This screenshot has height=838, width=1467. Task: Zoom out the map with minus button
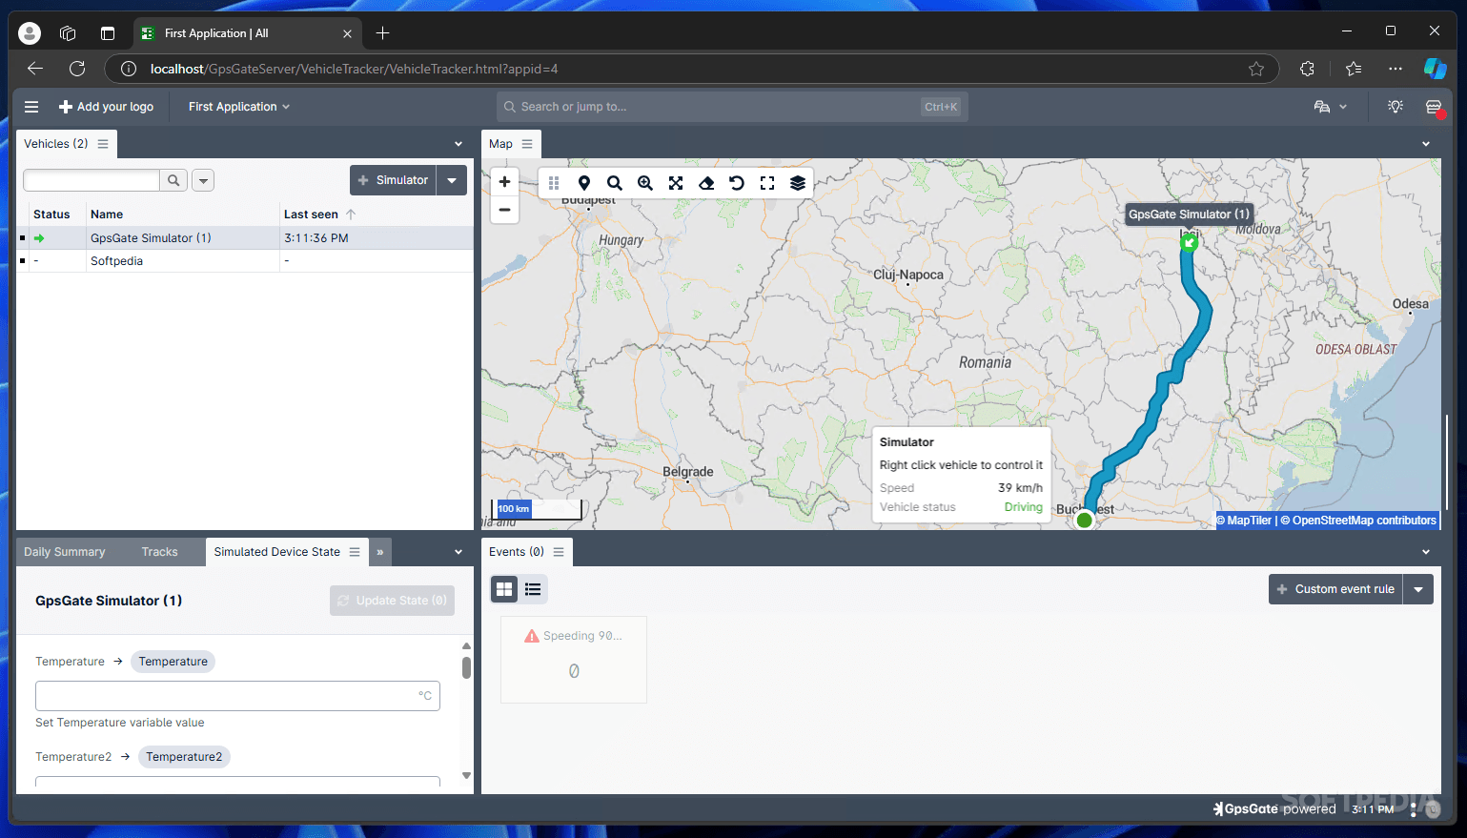coord(504,210)
